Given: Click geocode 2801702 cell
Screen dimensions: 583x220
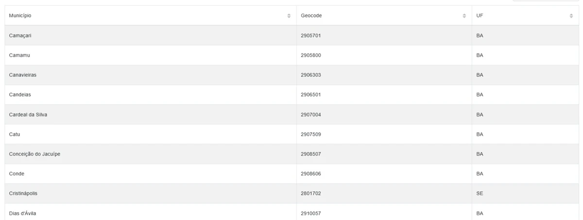Looking at the screenshot, I should click(384, 193).
